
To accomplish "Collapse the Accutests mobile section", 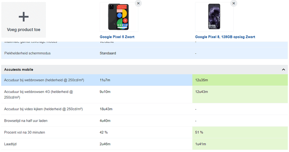I will point(284,70).
